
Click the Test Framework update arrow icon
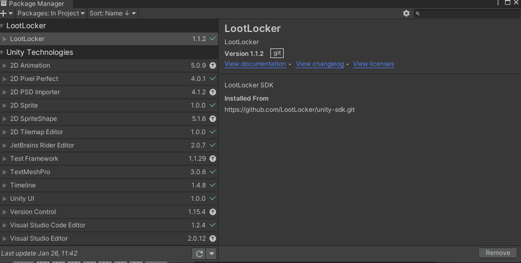click(x=213, y=159)
